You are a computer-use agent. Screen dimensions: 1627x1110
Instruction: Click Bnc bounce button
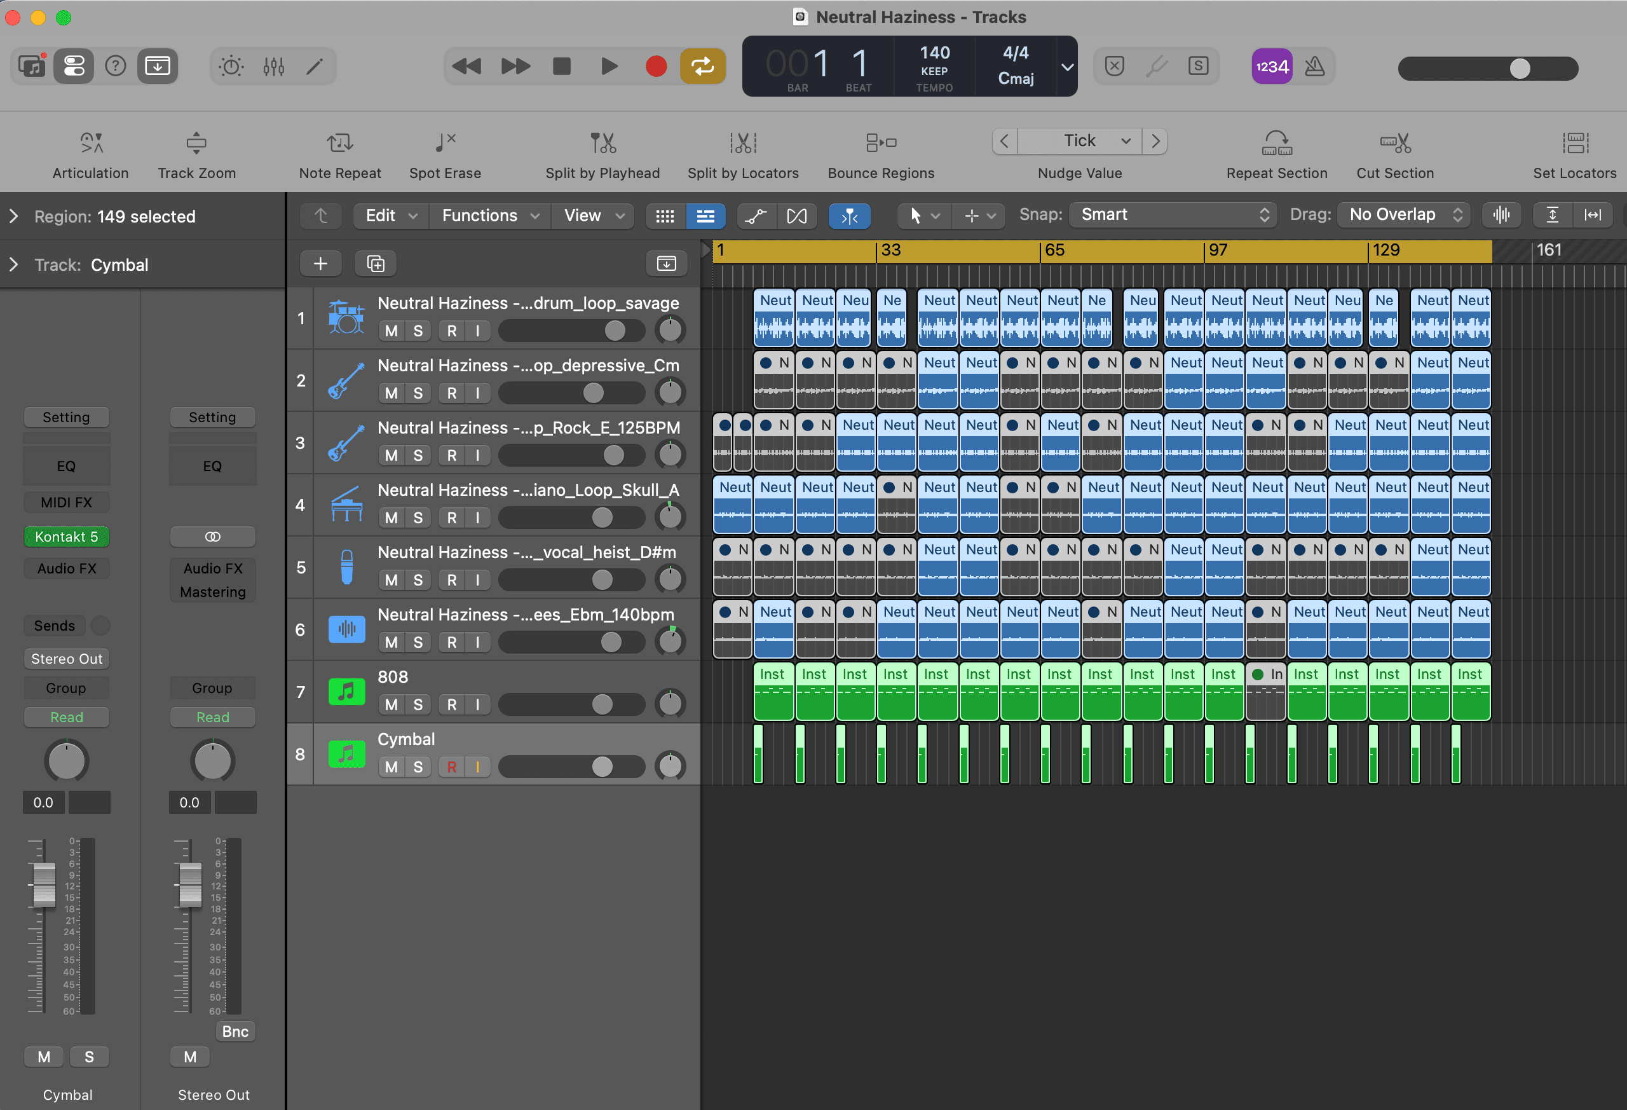(235, 1031)
